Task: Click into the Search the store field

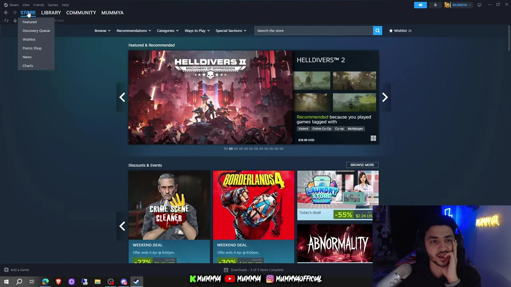Action: coord(314,31)
